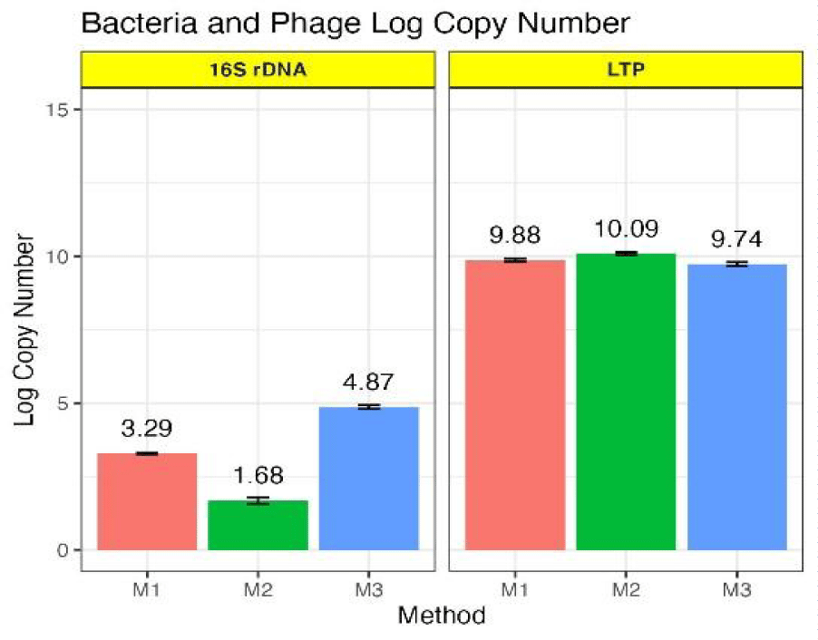Click the green M2 bar in LTP panel

pyautogui.click(x=626, y=401)
